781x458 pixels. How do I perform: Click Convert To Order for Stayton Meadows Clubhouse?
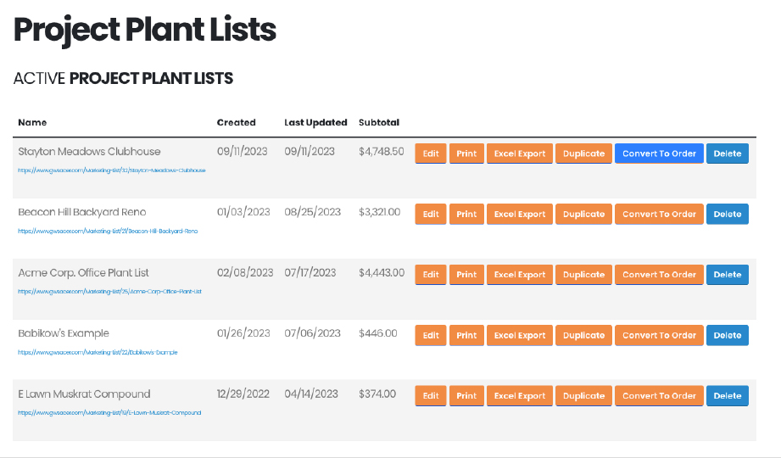coord(659,154)
